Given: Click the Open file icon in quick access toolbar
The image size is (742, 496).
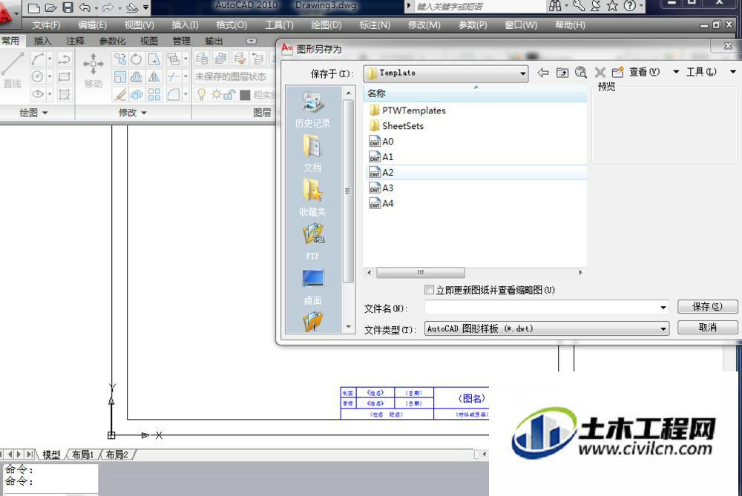Looking at the screenshot, I should (x=50, y=7).
